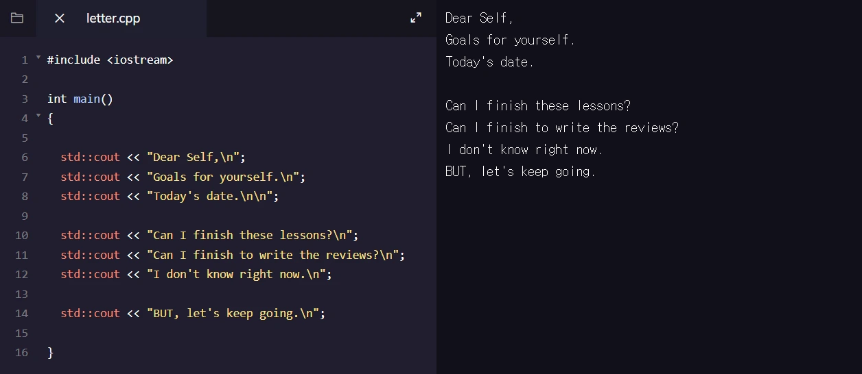Click the "Goals for yourself.\n" string literal

[225, 177]
